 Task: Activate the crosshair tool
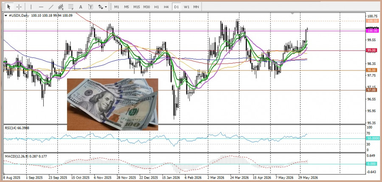(x=19, y=7)
